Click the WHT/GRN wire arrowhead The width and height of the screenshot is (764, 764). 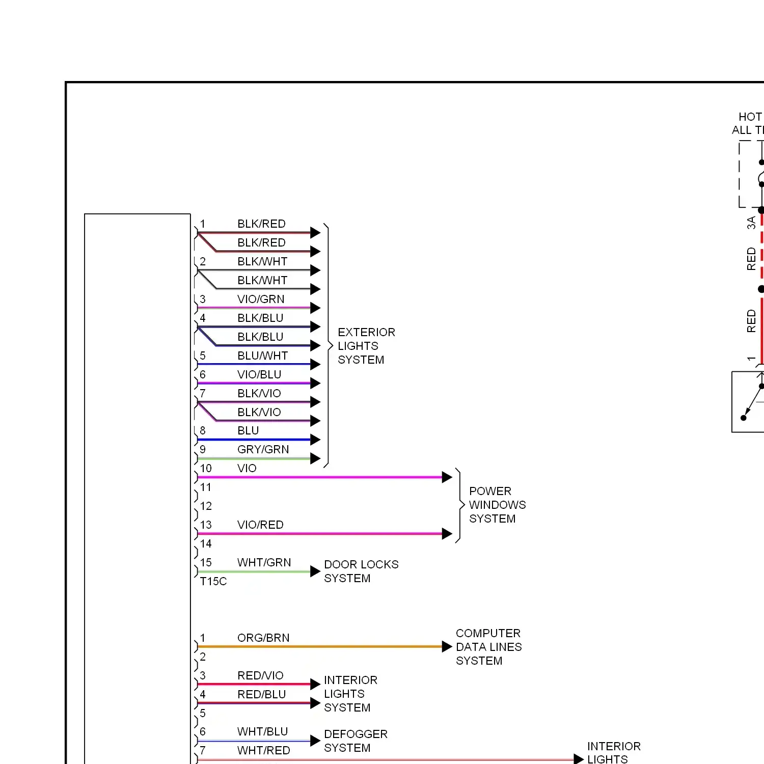[x=315, y=571]
